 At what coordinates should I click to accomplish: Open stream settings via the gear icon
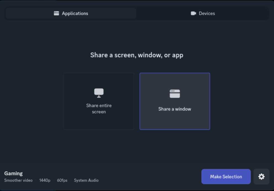pyautogui.click(x=261, y=176)
